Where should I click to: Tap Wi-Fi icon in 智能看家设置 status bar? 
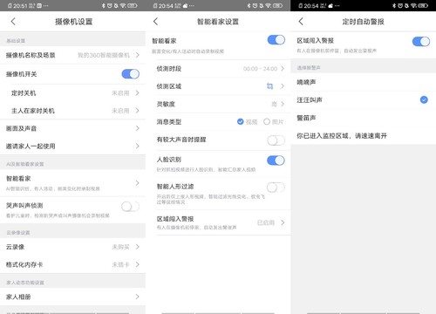(269, 5)
